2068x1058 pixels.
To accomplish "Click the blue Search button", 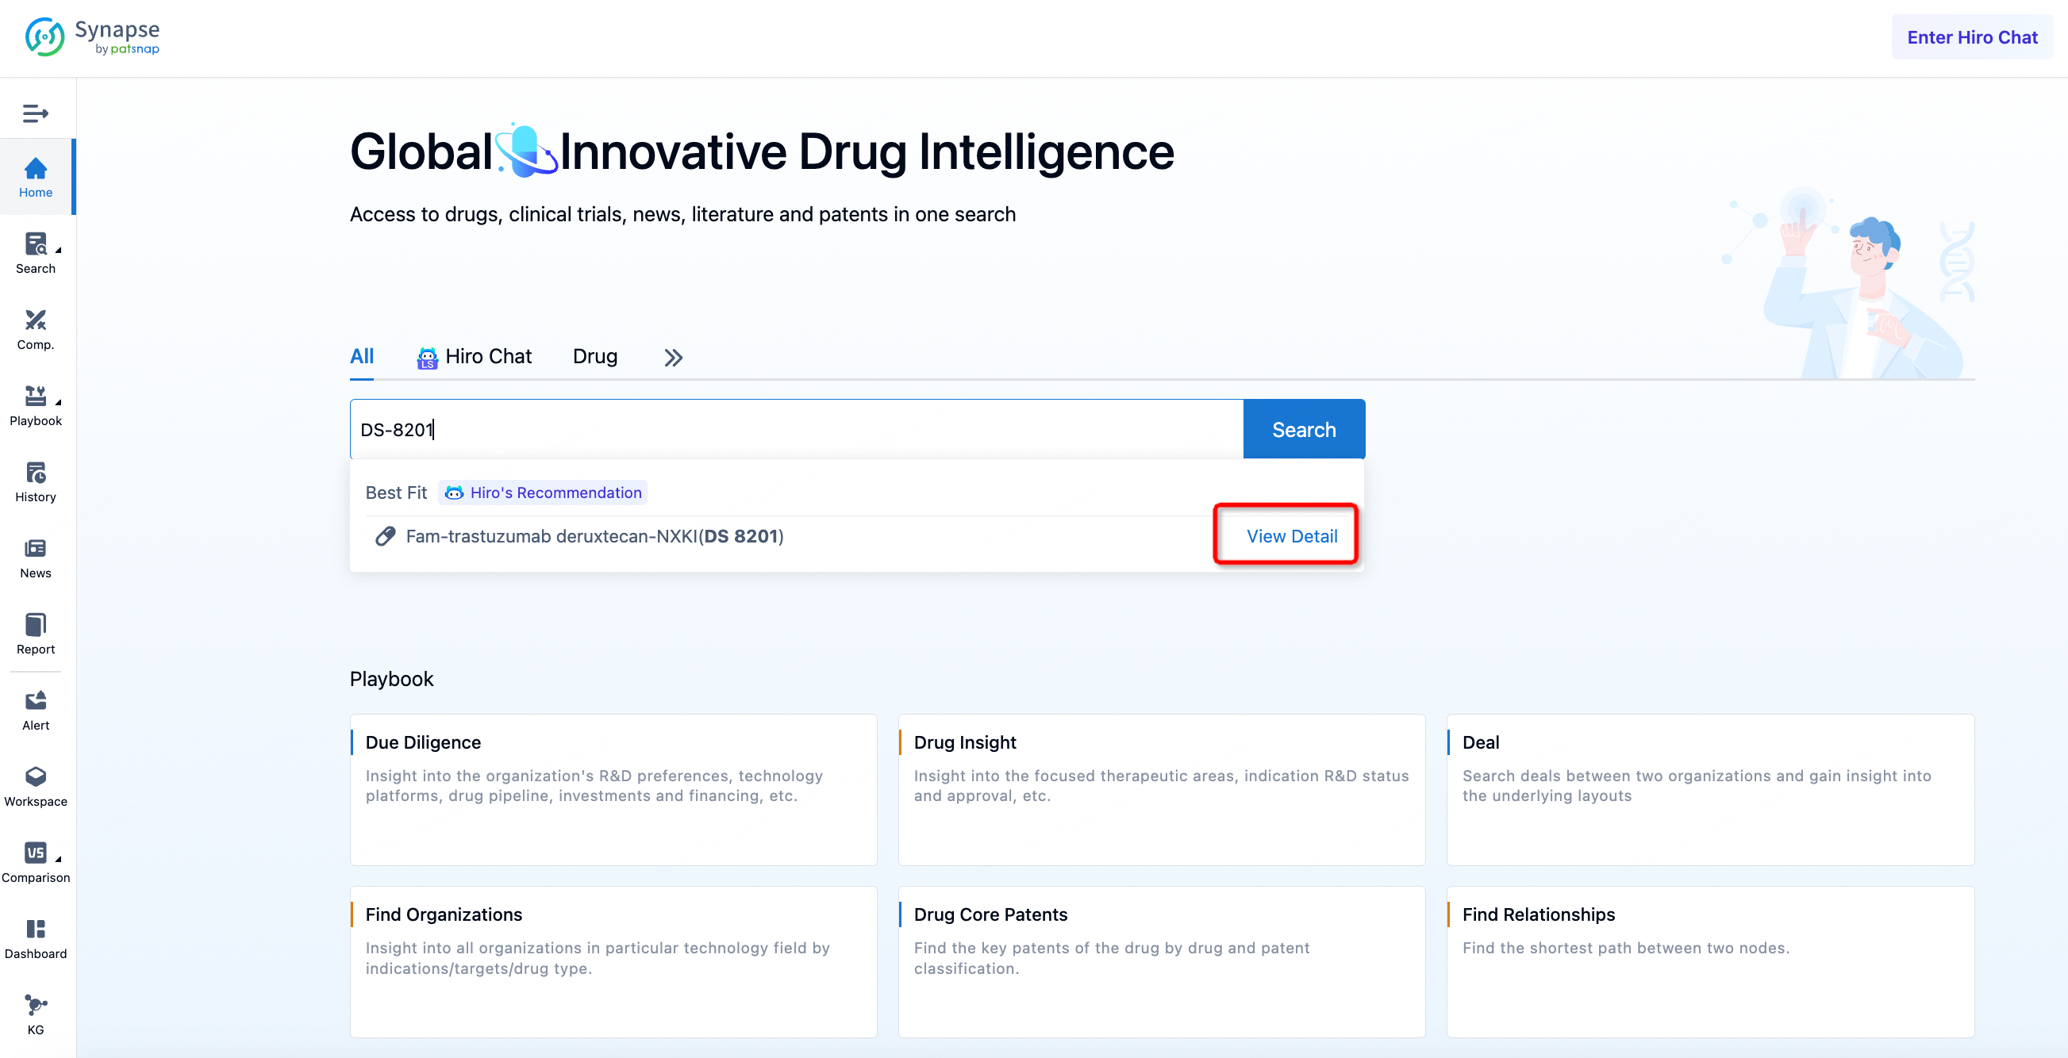I will click(x=1304, y=429).
